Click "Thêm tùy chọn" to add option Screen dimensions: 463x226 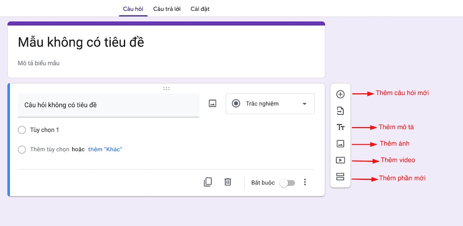pos(50,149)
